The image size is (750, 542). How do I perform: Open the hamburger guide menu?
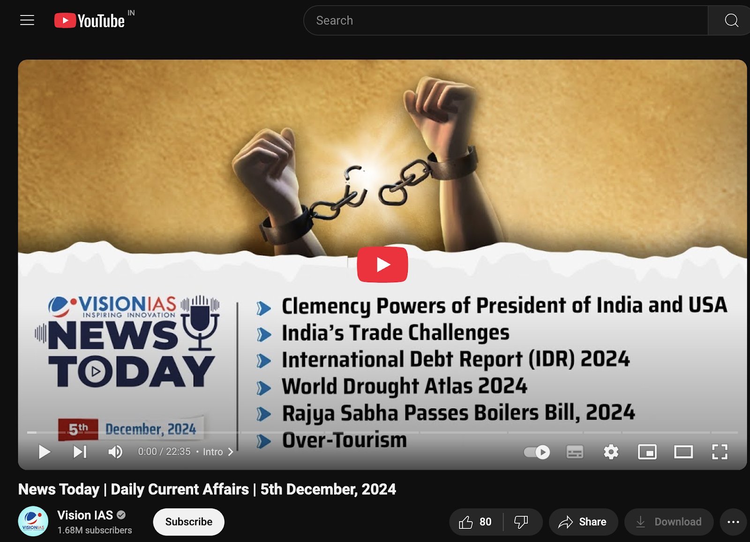[x=27, y=20]
